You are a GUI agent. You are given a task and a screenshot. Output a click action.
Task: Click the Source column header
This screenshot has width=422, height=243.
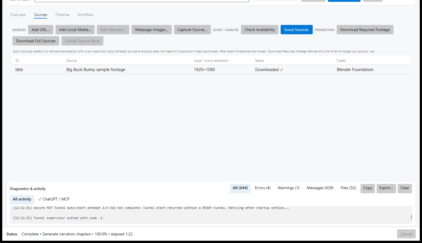coord(71,61)
